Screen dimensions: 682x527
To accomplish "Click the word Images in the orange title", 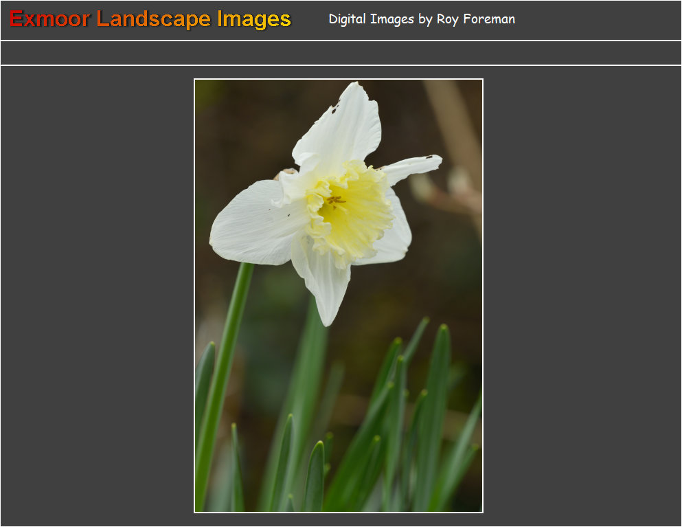I will pyautogui.click(x=254, y=19).
